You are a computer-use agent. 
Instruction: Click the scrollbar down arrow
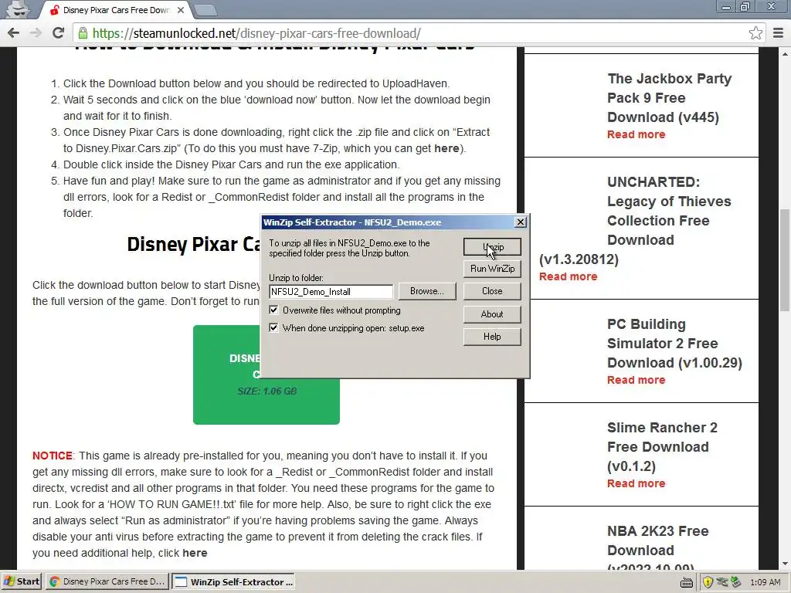coord(786,564)
